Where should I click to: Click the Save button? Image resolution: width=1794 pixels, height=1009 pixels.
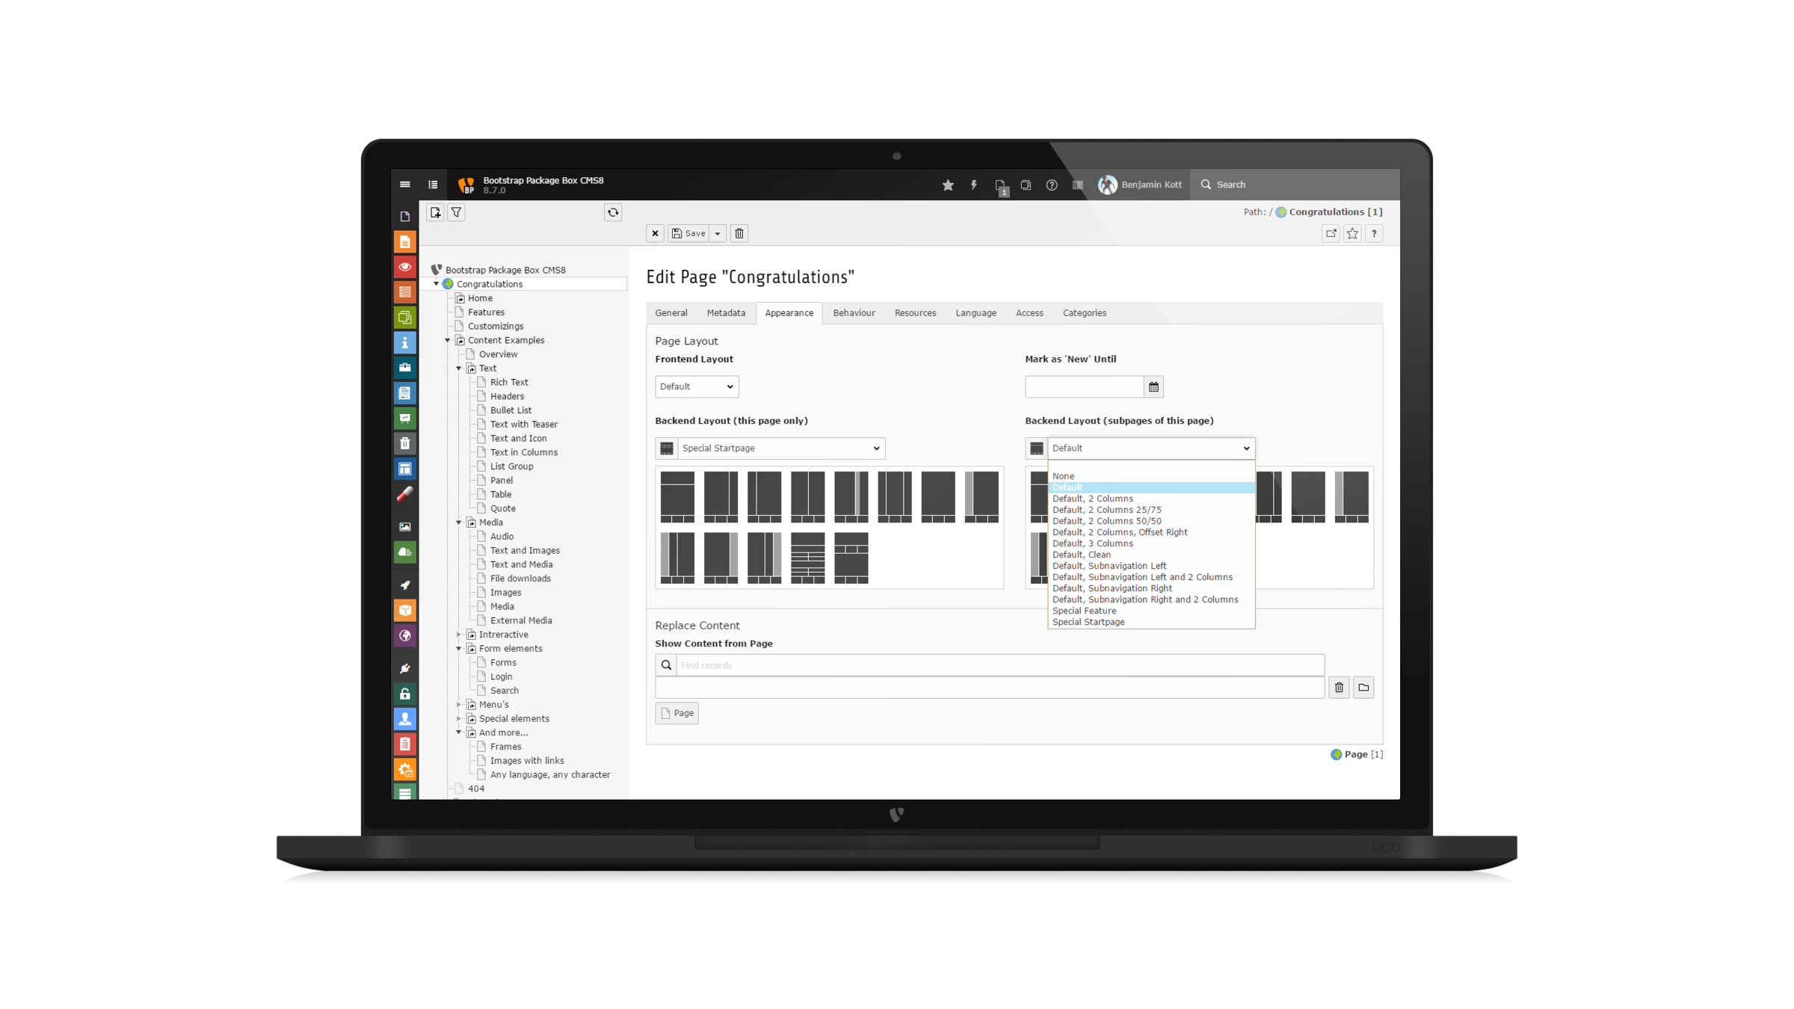pyautogui.click(x=688, y=233)
